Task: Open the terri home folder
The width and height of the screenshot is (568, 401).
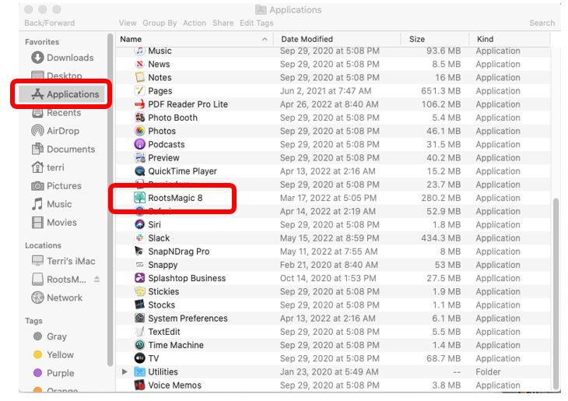Action: (47, 167)
